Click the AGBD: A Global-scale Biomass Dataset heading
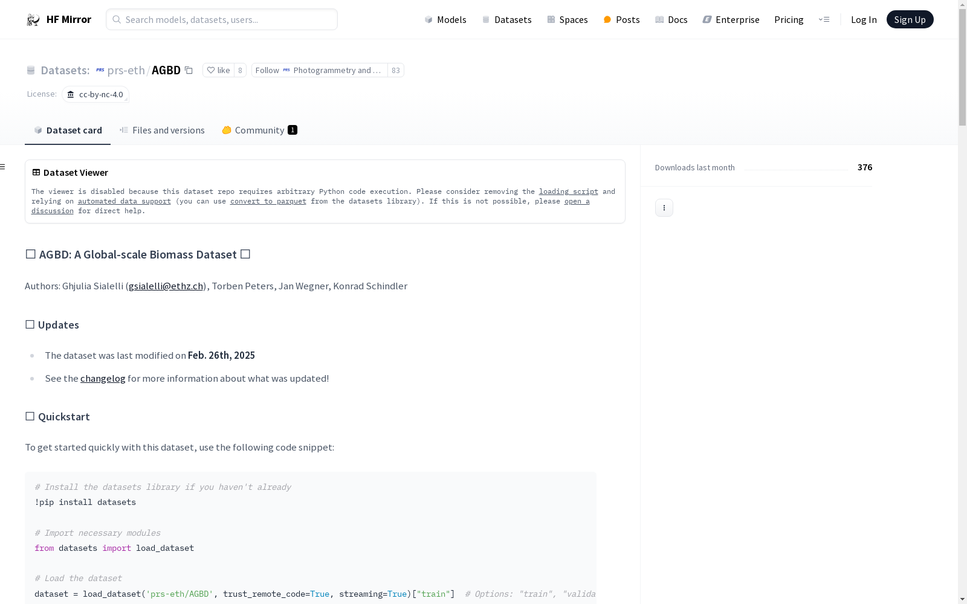The height and width of the screenshot is (604, 967). tap(138, 254)
